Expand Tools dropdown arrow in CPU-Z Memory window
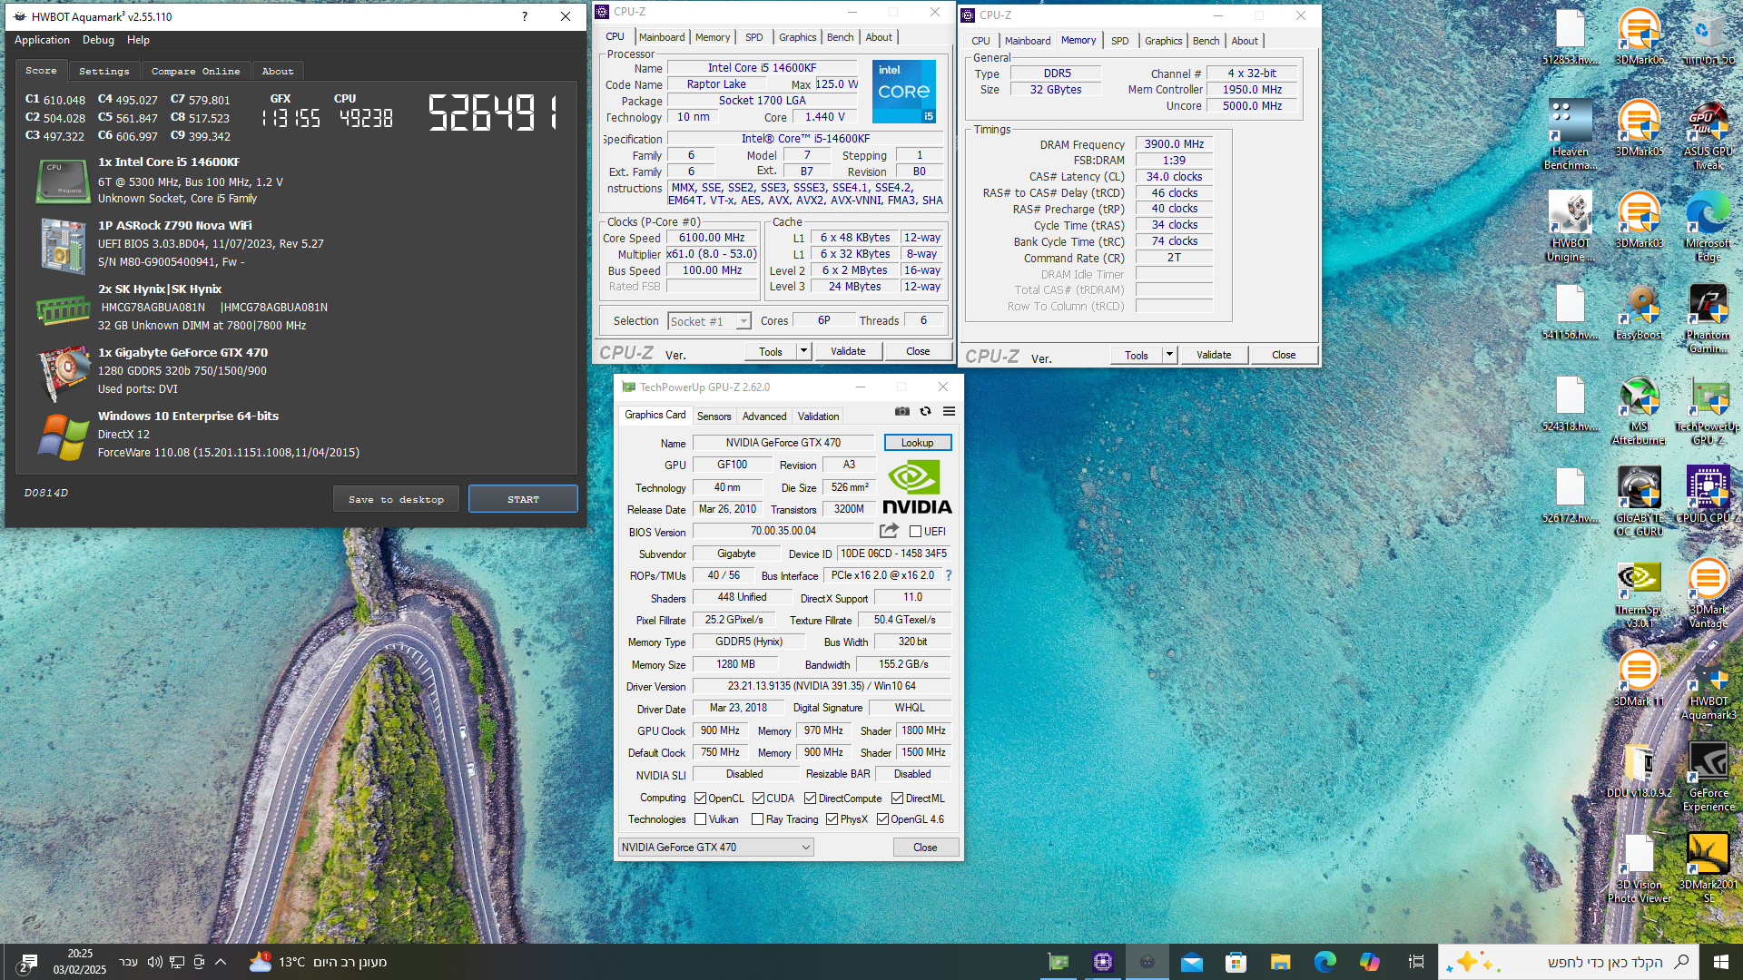The width and height of the screenshot is (1743, 980). click(x=1169, y=355)
